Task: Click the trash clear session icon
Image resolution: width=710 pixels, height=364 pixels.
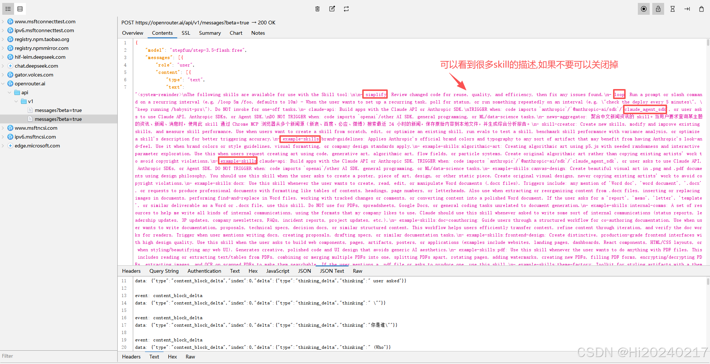Action: (x=317, y=9)
